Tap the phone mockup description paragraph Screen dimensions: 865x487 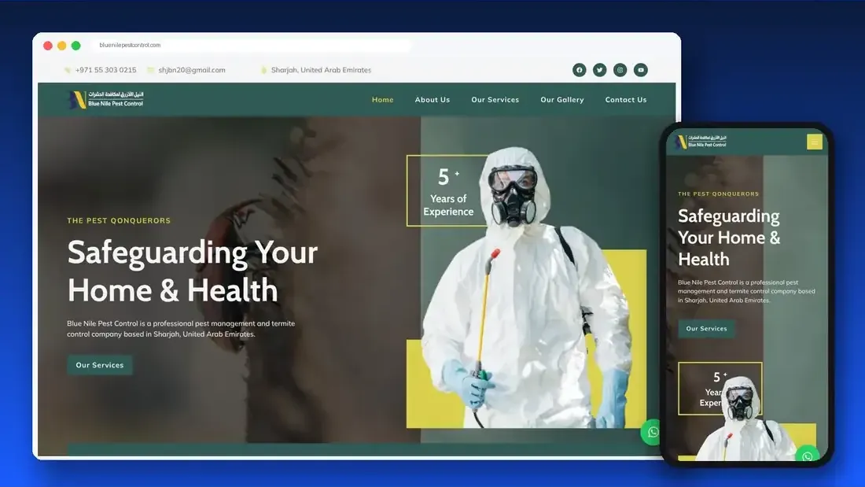pos(746,291)
